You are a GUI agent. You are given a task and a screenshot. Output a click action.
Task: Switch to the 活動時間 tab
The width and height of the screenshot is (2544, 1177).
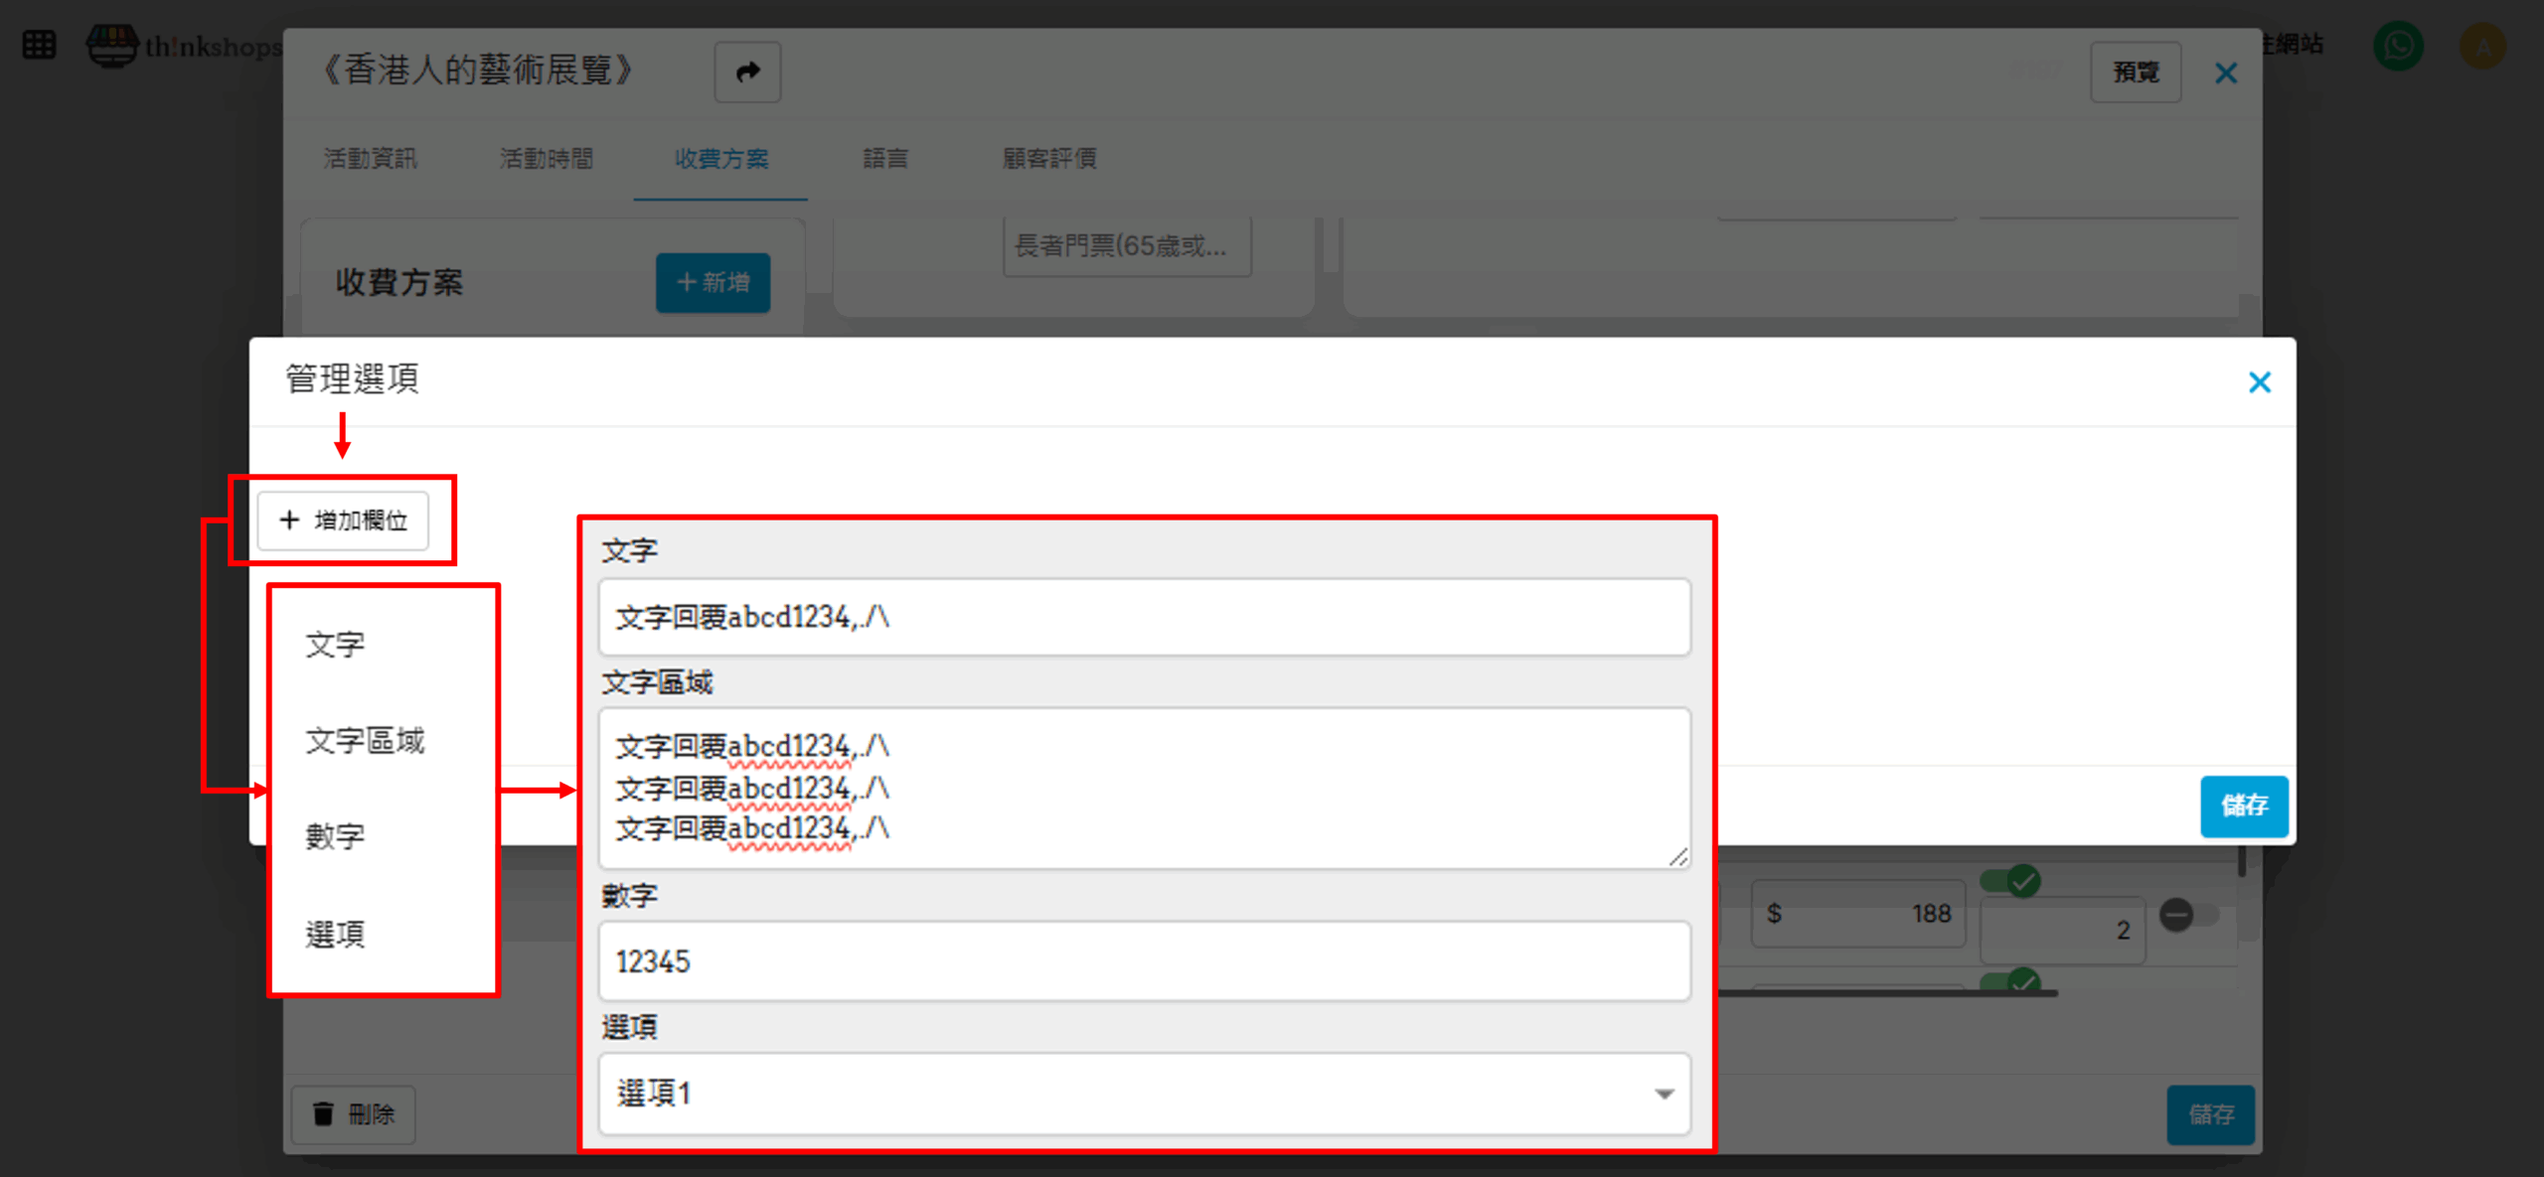546,159
